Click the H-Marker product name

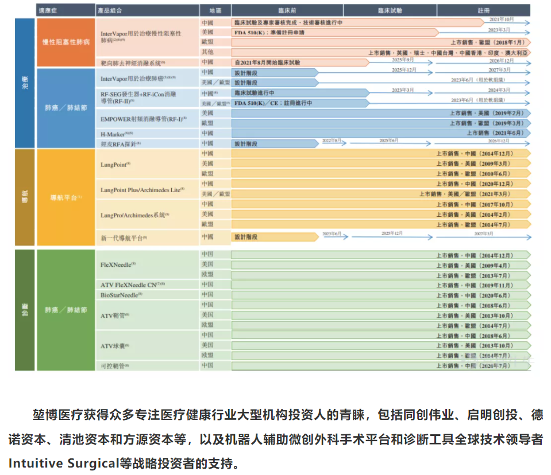point(117,134)
